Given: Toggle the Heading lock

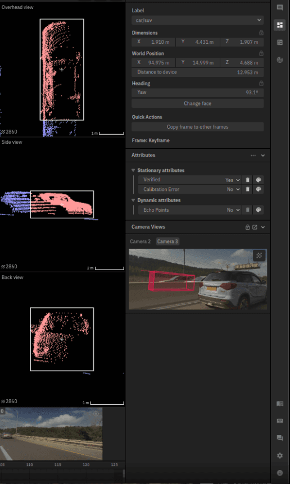Looking at the screenshot, I should (261, 83).
